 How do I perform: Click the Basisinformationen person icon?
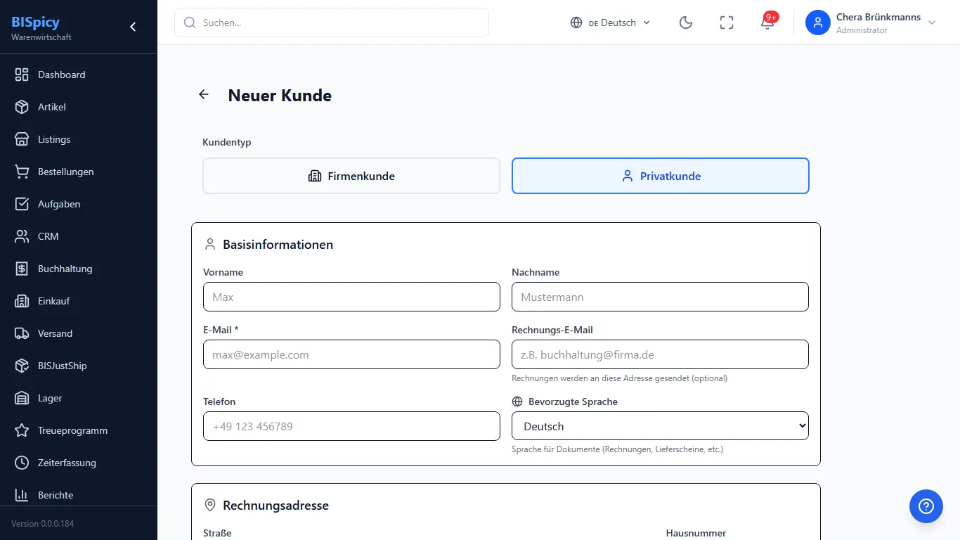209,245
